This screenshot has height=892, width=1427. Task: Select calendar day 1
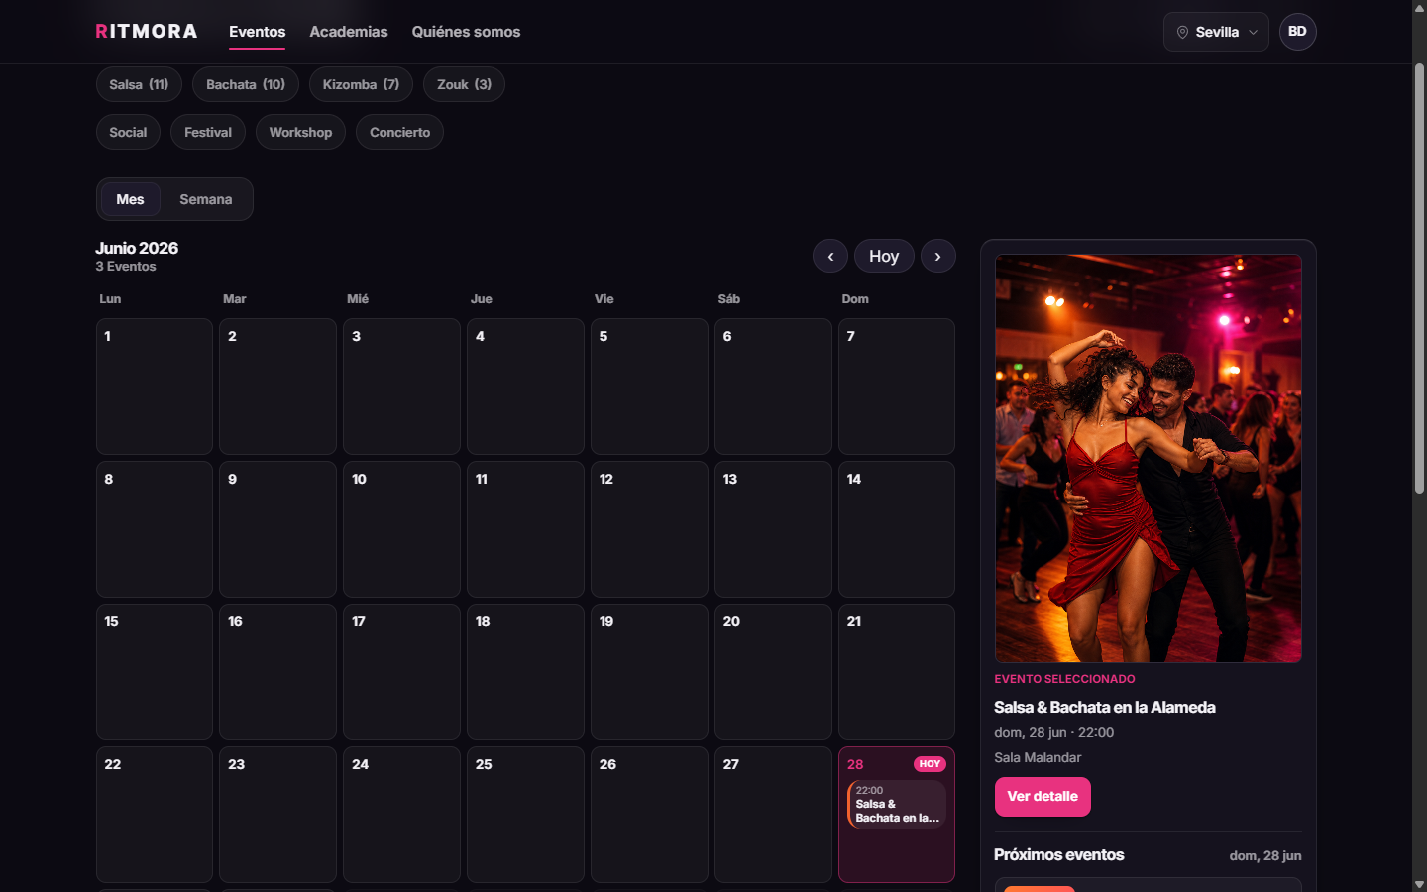tap(155, 387)
